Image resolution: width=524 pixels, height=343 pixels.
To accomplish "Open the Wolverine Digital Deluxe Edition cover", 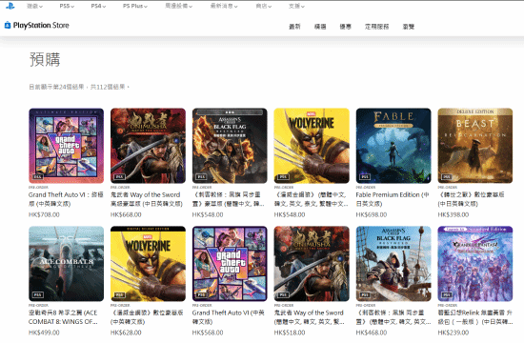I will coord(148,264).
